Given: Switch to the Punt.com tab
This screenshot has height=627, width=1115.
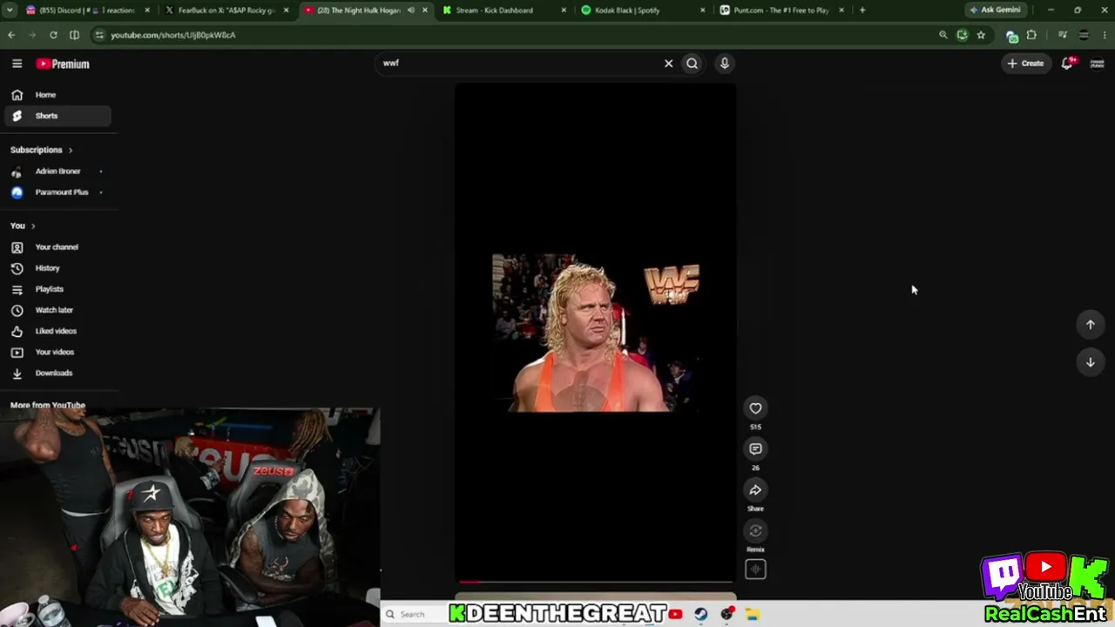Looking at the screenshot, I should click(781, 10).
